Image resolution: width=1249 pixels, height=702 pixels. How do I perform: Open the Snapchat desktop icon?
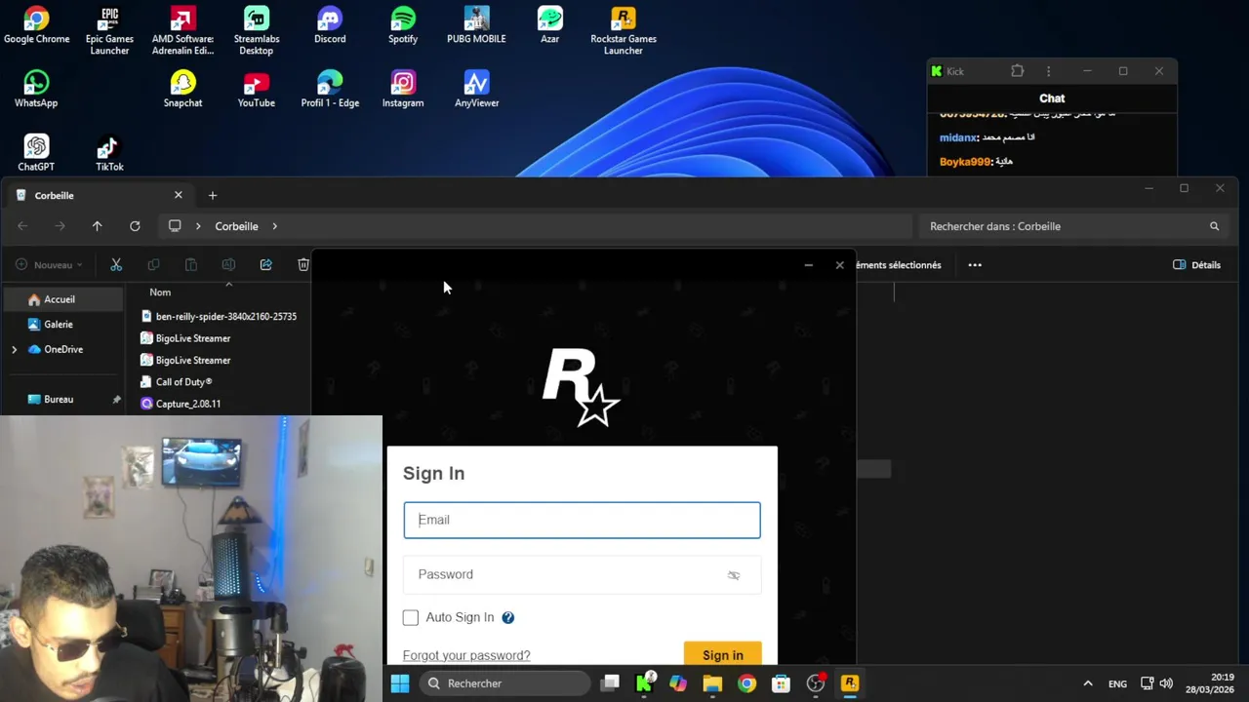click(182, 90)
